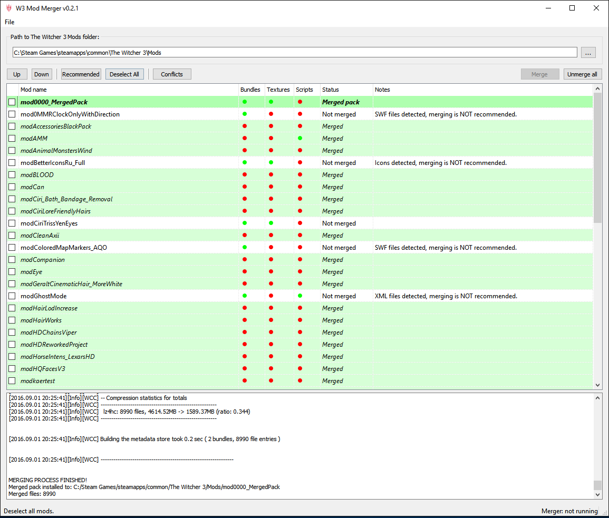Open the folder browser with the ... button
The height and width of the screenshot is (518, 609).
tap(588, 52)
